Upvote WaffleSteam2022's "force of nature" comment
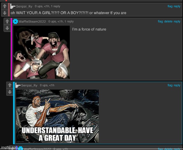This screenshot has width=183, height=150. tap(7, 21)
